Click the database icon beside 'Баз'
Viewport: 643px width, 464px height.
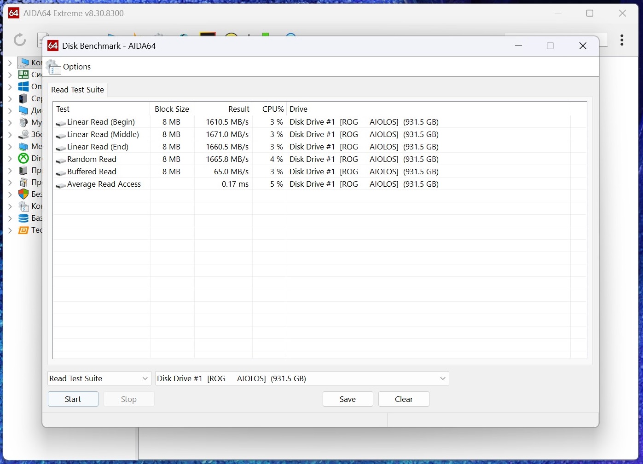[x=23, y=218]
